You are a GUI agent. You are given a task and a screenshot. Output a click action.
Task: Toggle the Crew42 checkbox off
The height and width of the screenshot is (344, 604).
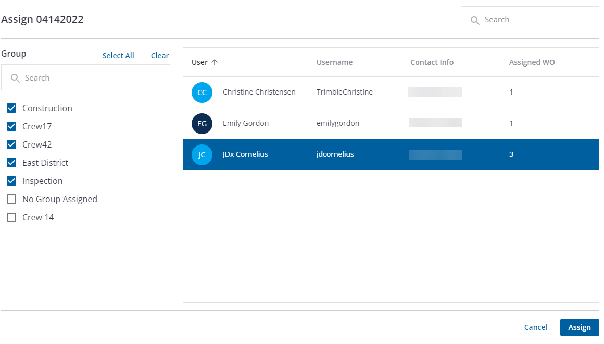click(x=11, y=144)
